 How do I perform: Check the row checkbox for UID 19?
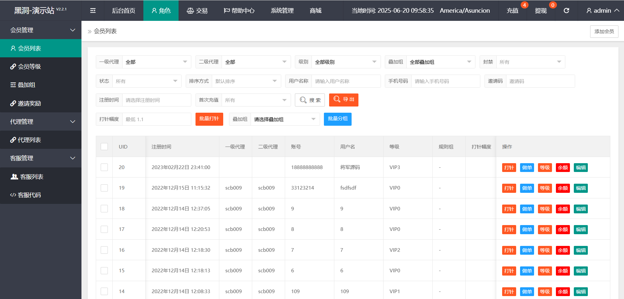point(104,188)
